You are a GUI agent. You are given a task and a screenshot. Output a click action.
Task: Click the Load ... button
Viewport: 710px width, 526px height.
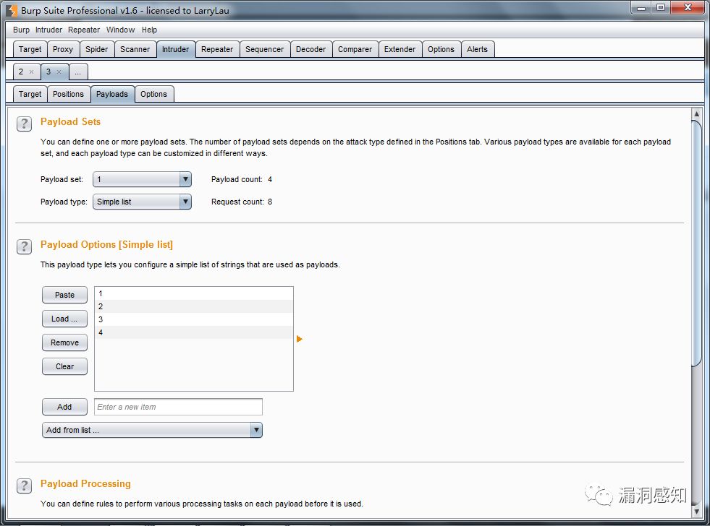pos(64,319)
